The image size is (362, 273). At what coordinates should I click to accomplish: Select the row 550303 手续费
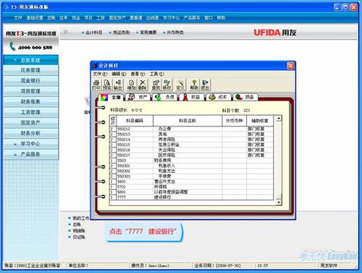point(192,176)
